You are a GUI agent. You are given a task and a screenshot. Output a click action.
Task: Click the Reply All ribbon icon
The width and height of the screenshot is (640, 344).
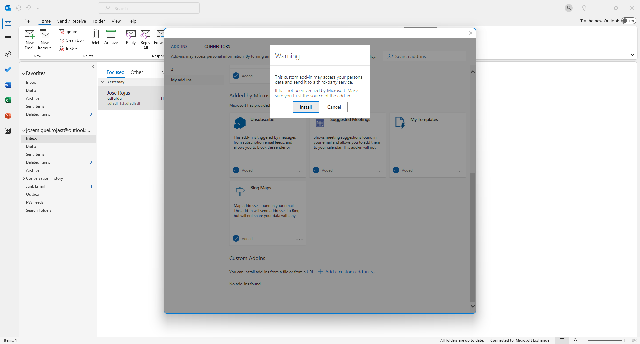tap(146, 39)
